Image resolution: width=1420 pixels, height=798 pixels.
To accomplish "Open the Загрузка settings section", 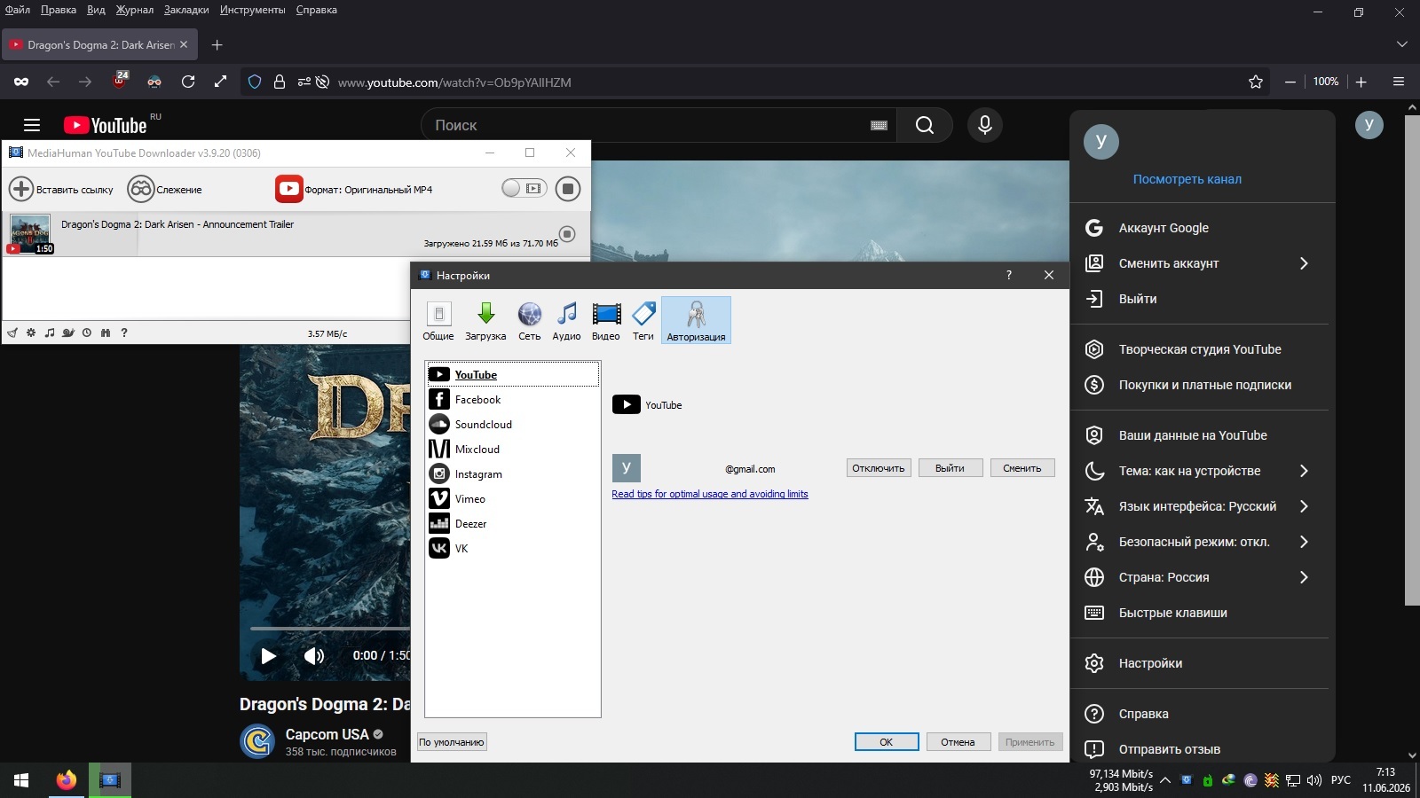I will pos(485,320).
